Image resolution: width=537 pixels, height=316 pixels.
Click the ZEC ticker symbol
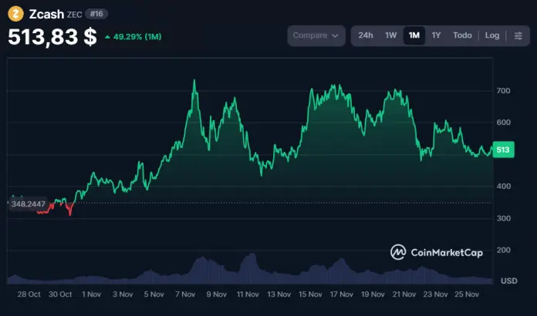(74, 15)
